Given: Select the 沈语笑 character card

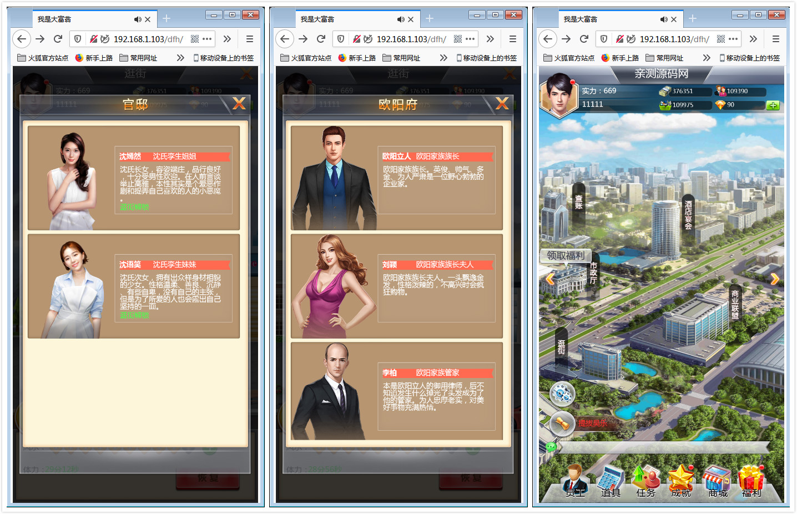Looking at the screenshot, I should (134, 286).
